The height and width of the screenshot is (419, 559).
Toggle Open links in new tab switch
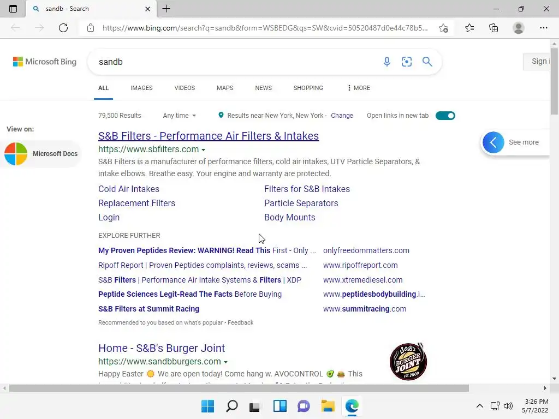[445, 116]
